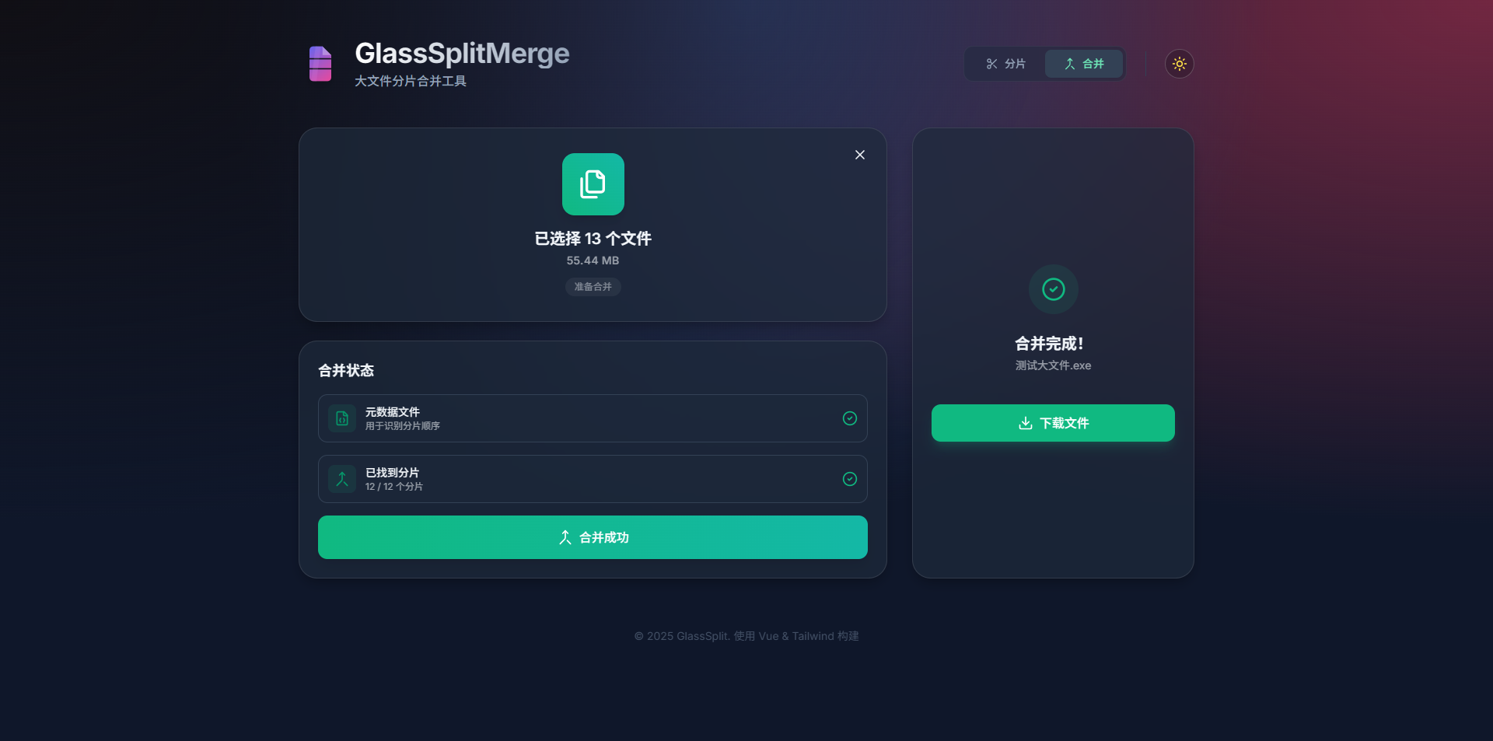Click the checkmark on the 已找到分片 row
The width and height of the screenshot is (1493, 741).
[x=850, y=479]
